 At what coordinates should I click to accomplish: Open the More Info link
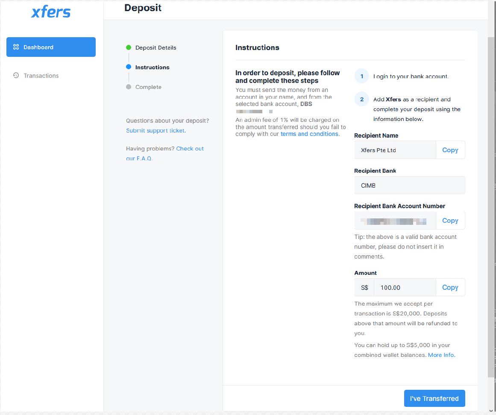click(x=442, y=355)
